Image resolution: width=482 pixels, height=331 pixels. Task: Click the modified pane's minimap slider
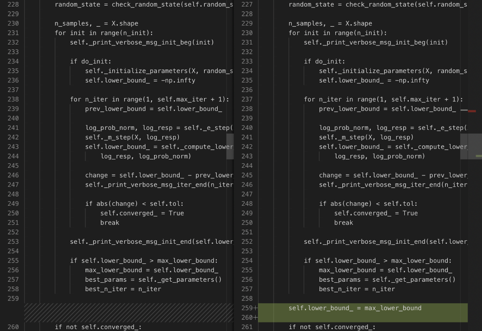click(464, 147)
